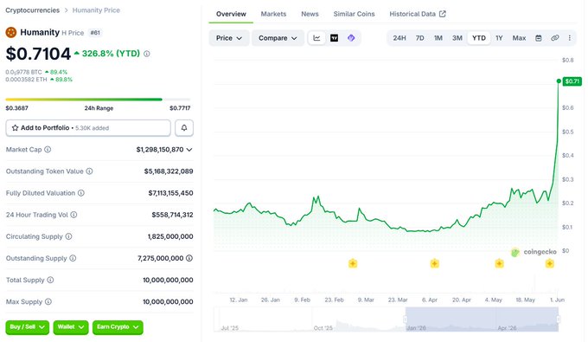Select the Max time range
Viewport: 588px width, 342px height.
click(520, 38)
